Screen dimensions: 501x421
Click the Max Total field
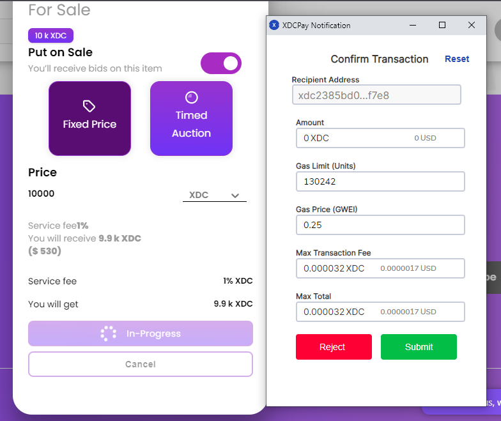click(380, 312)
